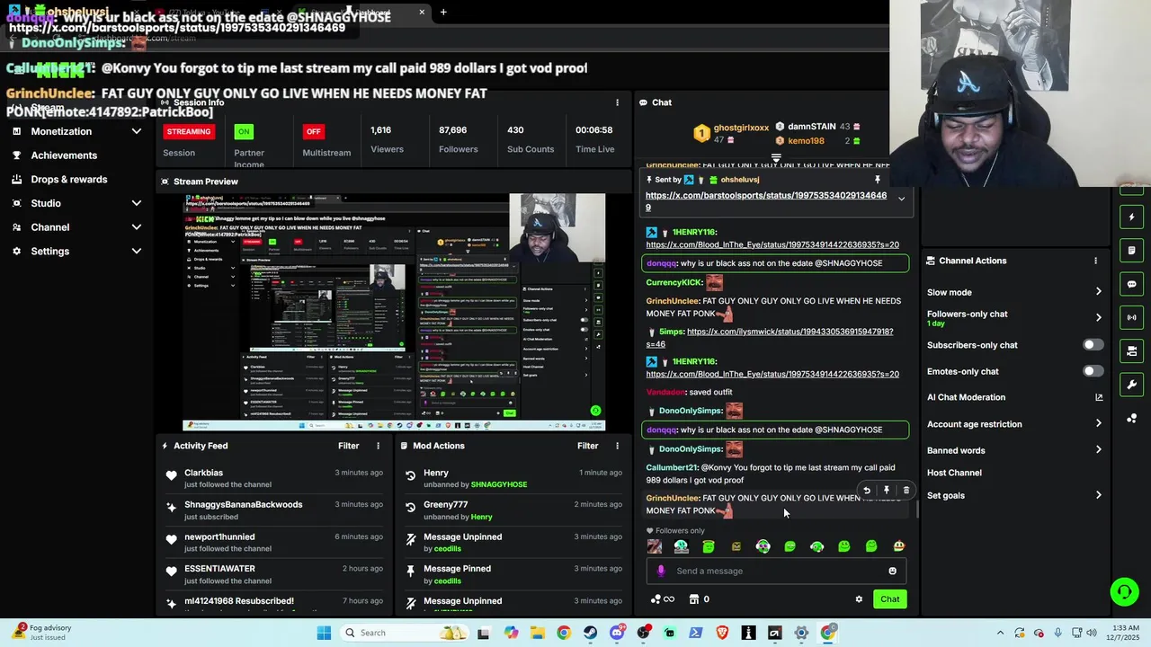The image size is (1151, 647).
Task: Toggle the Multistream OFF badge
Action: click(313, 131)
